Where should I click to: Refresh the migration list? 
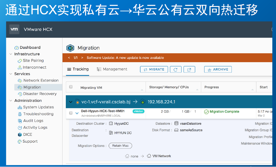click(x=176, y=70)
